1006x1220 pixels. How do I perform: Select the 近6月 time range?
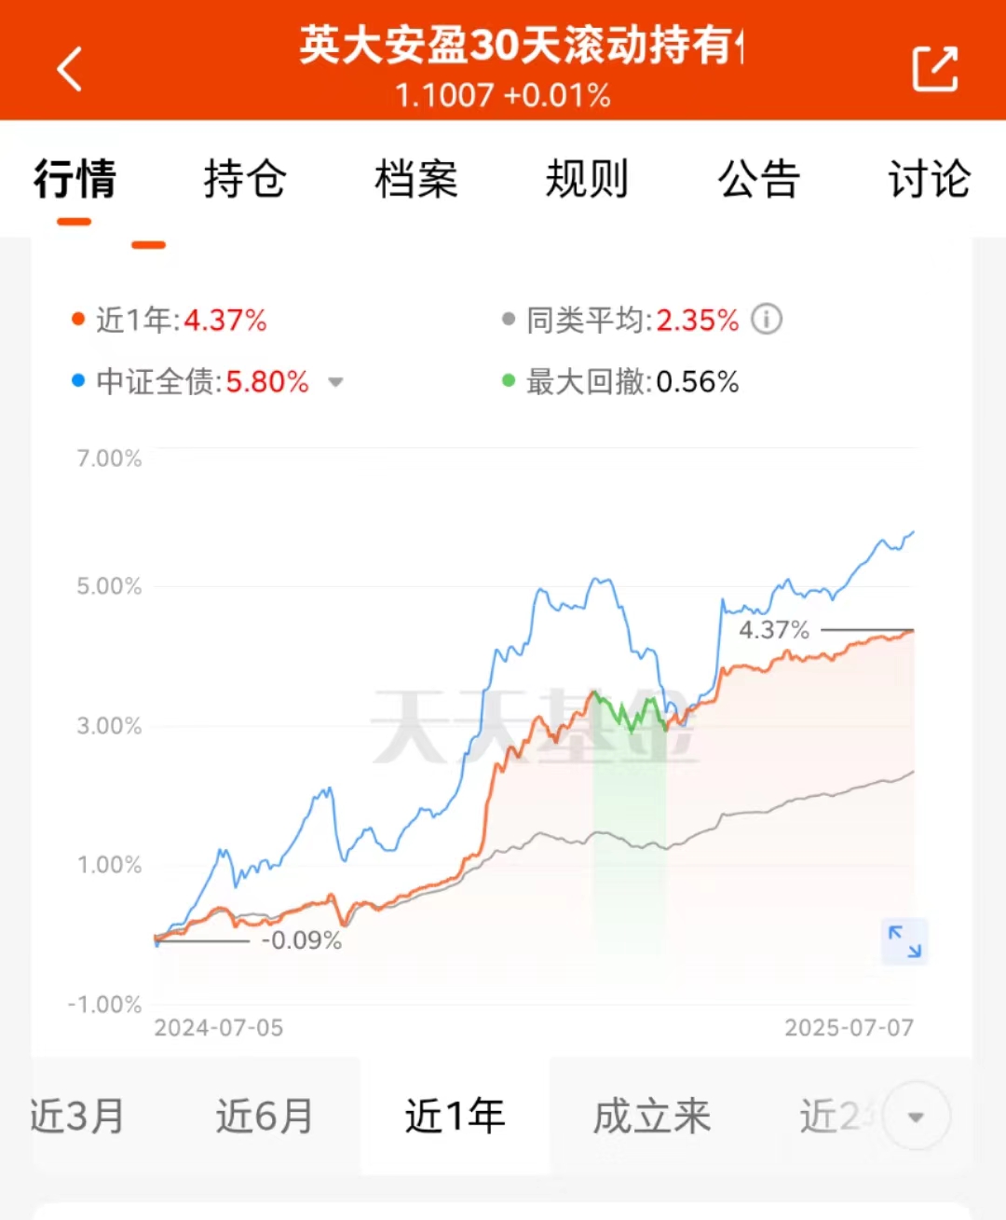point(265,1116)
